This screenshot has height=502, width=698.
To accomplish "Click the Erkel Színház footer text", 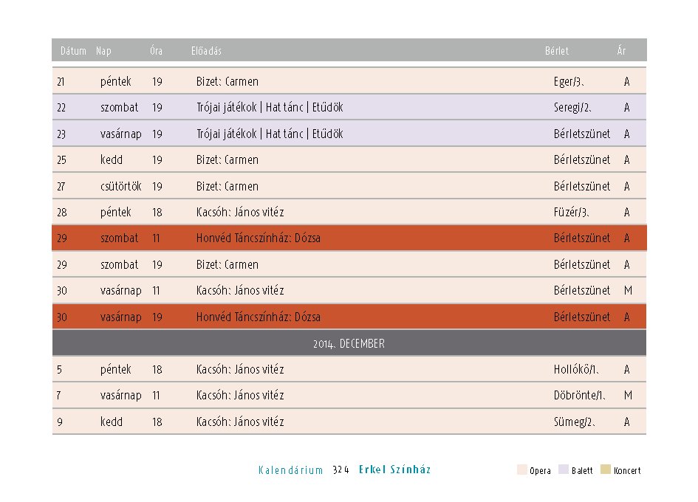I will pyautogui.click(x=395, y=470).
